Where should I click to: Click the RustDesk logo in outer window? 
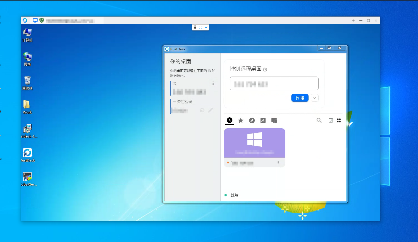click(x=25, y=20)
